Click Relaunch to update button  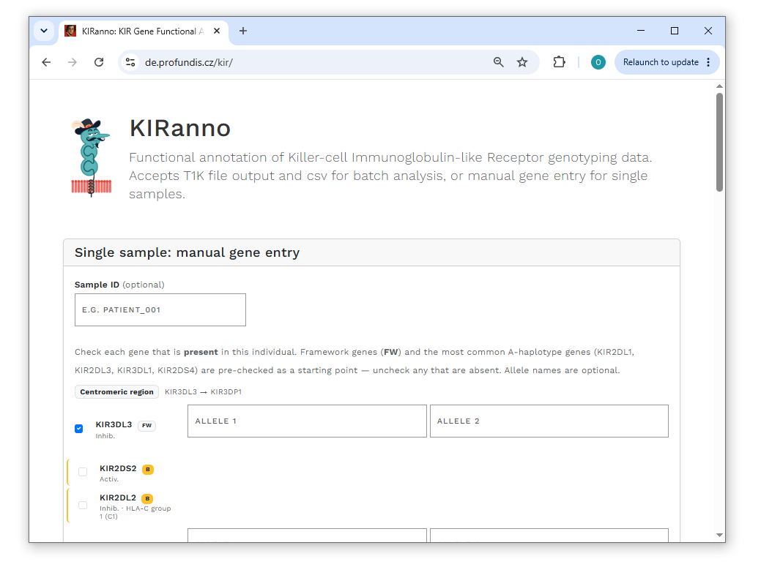click(x=661, y=62)
